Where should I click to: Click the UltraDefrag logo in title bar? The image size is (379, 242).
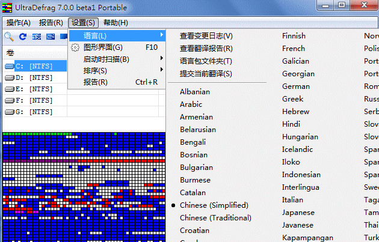[7, 7]
